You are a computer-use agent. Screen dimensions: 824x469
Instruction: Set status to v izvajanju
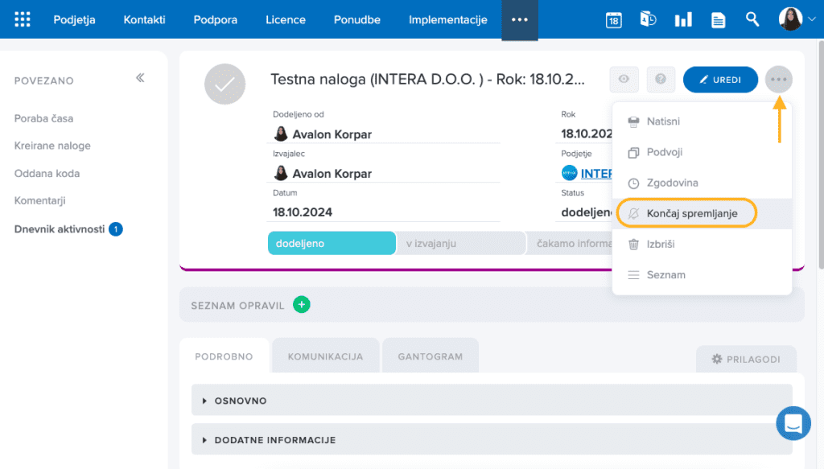tap(460, 243)
